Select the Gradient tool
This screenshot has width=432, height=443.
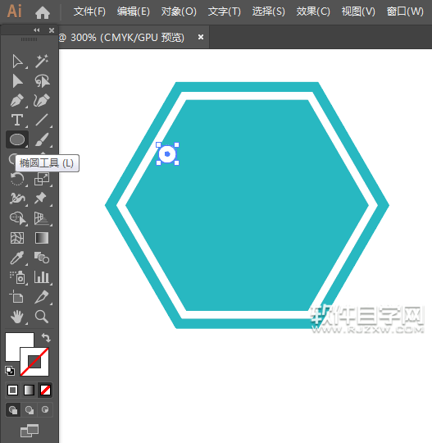pyautogui.click(x=42, y=238)
